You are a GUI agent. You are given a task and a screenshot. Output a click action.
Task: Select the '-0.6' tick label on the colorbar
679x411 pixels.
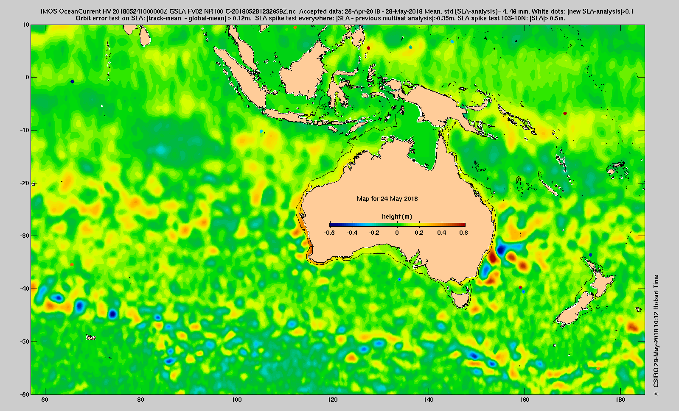click(x=329, y=233)
